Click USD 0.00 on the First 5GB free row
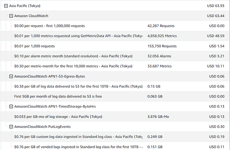This screenshot has height=150, width=230. tap(217, 96)
